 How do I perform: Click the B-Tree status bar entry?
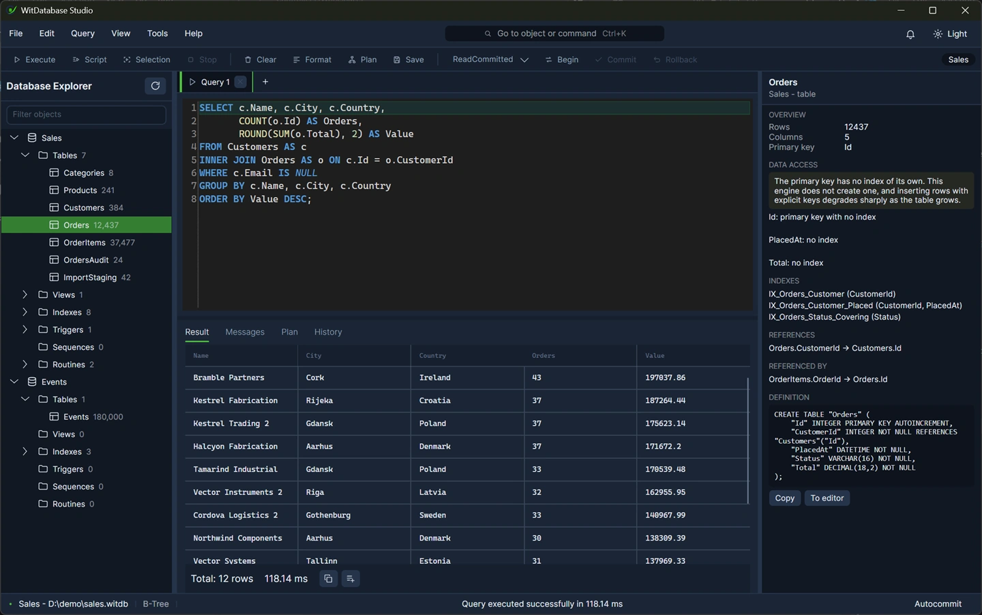(155, 604)
